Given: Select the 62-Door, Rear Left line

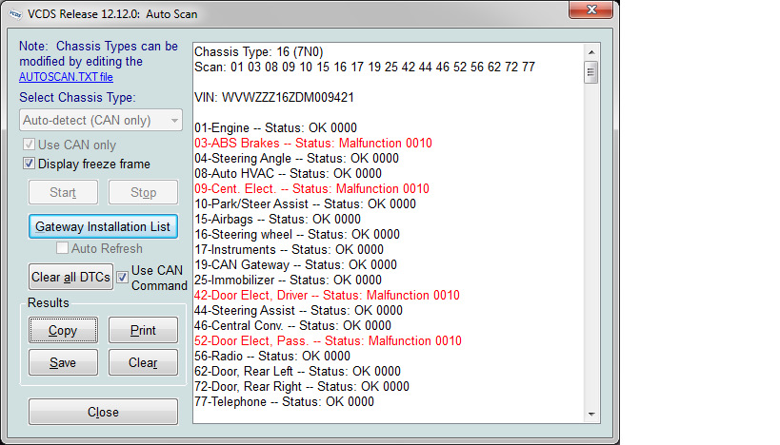Looking at the screenshot, I should point(297,372).
